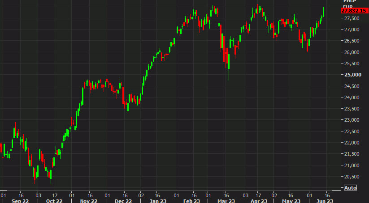Click the 23,500 price axis label

point(352,109)
